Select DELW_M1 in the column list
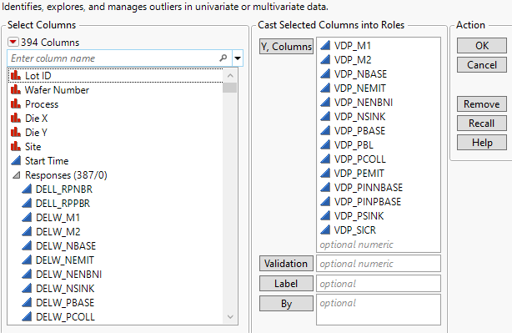512x333 pixels. pyautogui.click(x=115, y=218)
